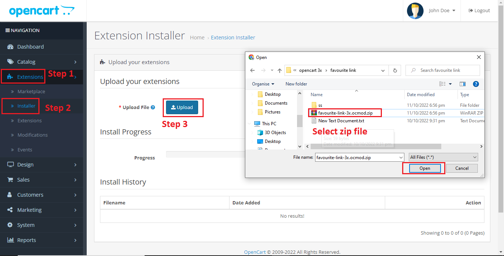This screenshot has width=504, height=256.
Task: Click the Extension Installer breadcrumb link
Action: [x=233, y=38]
